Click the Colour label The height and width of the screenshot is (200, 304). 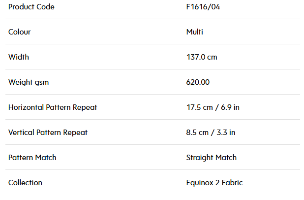19,32
